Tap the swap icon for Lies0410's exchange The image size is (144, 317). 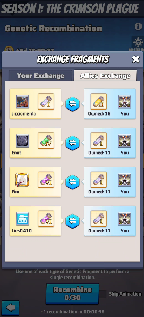(x=72, y=221)
